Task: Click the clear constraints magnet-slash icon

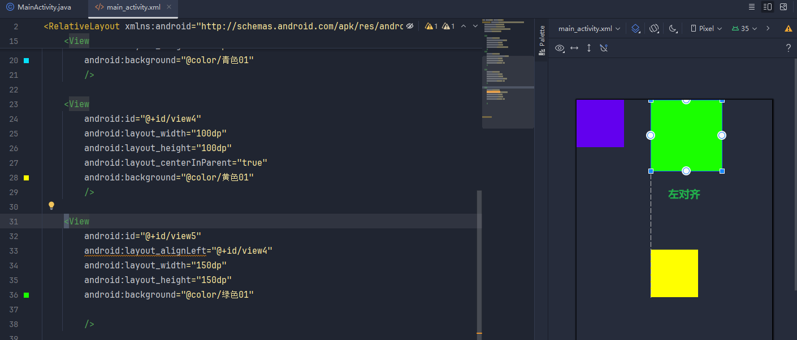Action: pos(603,48)
